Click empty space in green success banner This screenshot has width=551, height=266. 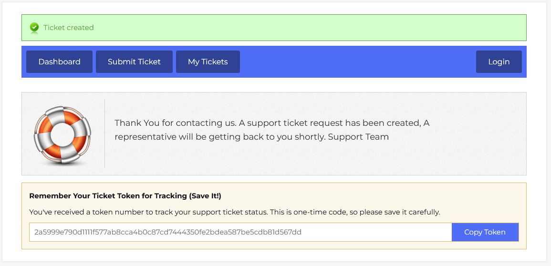click(x=310, y=28)
